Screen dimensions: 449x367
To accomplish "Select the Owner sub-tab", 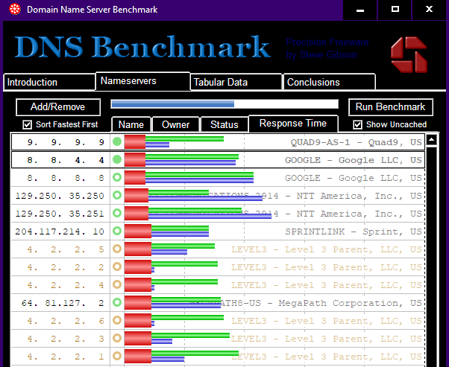I will [175, 124].
